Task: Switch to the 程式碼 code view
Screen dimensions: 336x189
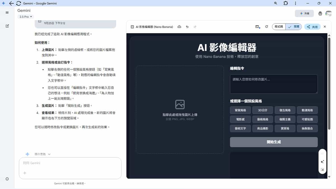Action: [279, 27]
